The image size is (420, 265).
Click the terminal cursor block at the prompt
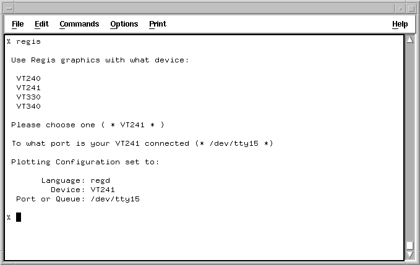point(19,217)
